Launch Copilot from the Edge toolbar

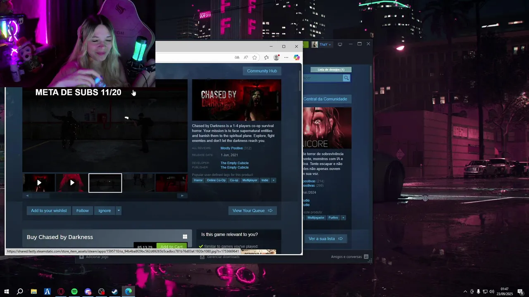pyautogui.click(x=296, y=57)
